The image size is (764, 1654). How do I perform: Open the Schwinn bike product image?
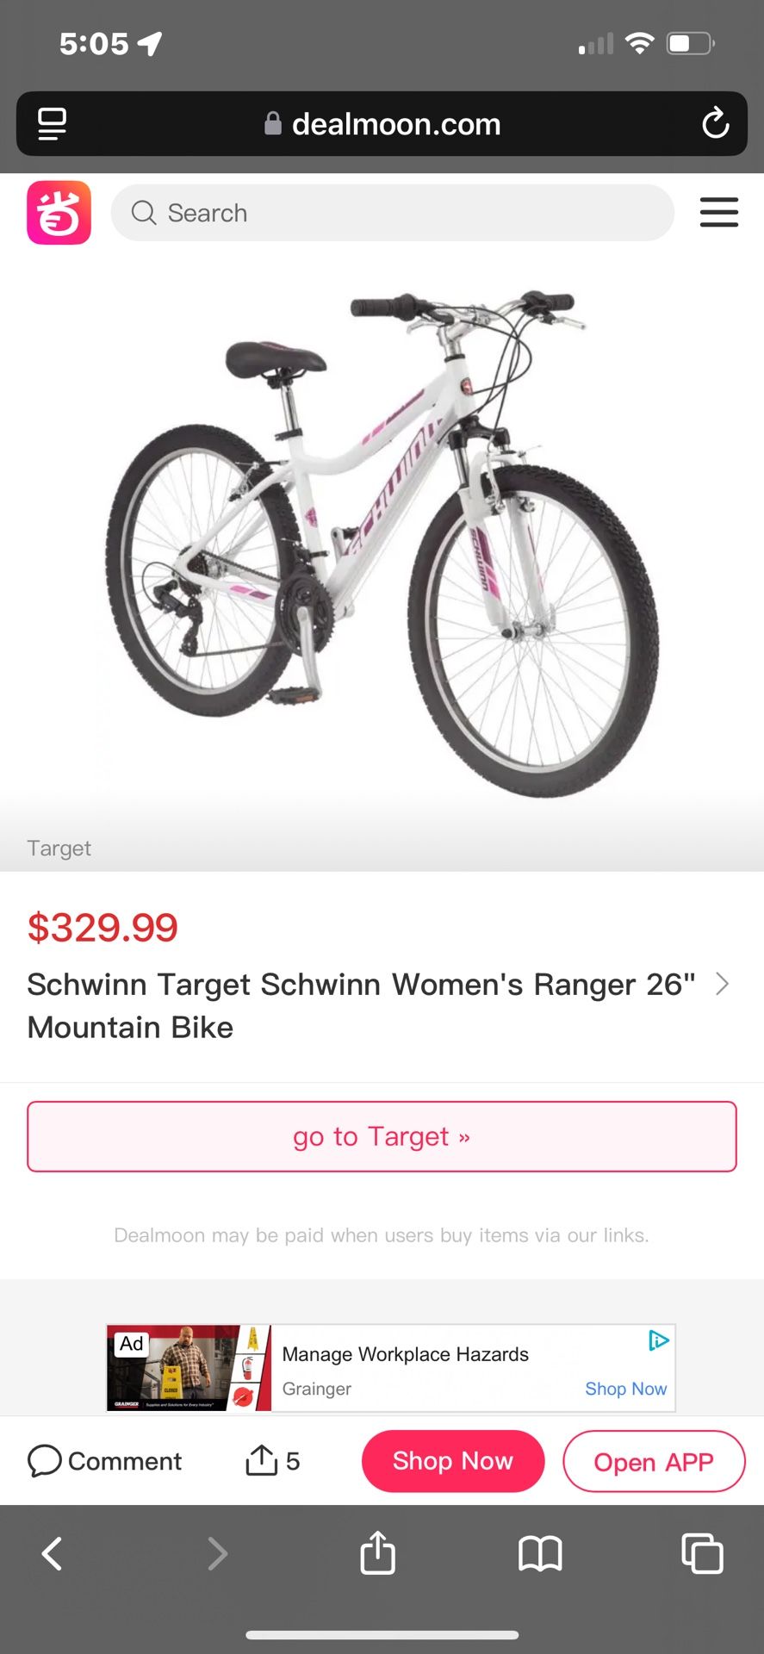(382, 543)
